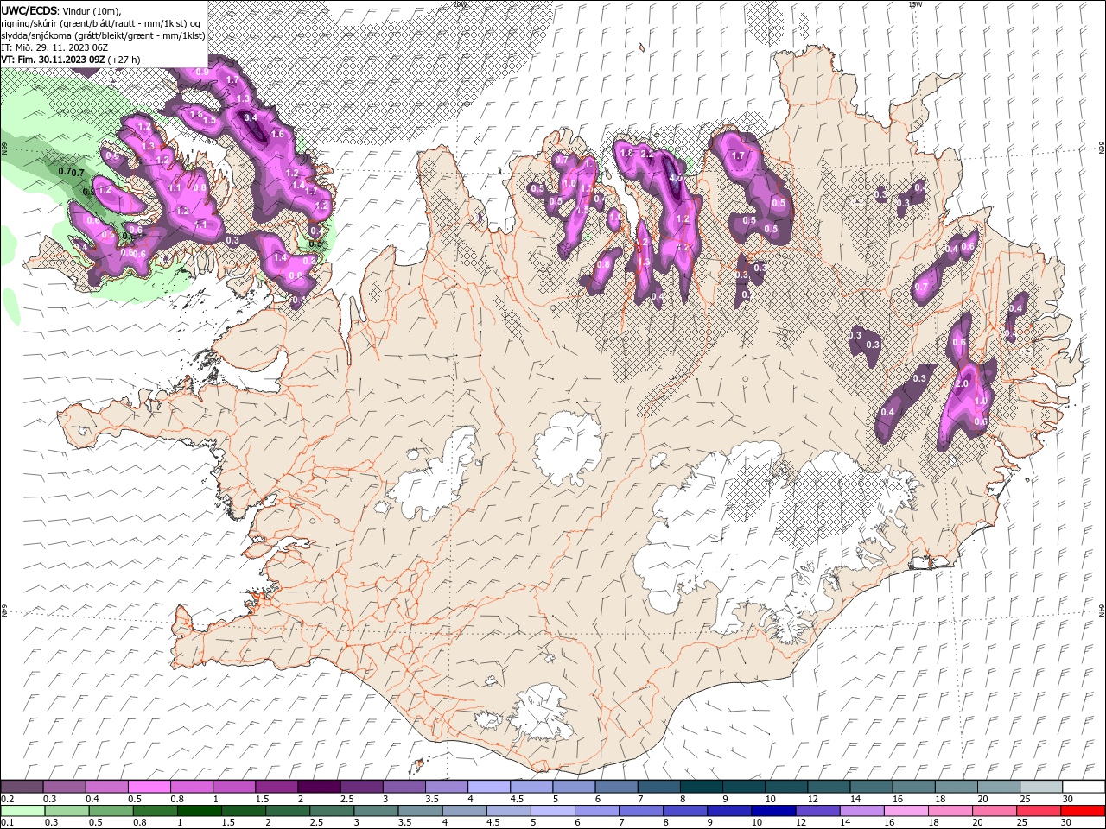Pick upper legend swatch between 0.2 and 0.3
This screenshot has height=829, width=1106.
21,787
